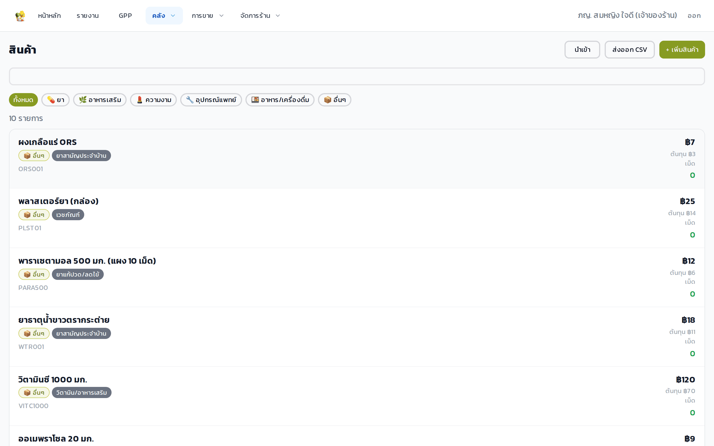
Task: Open the พลาสเตอร์ยา (กล่อง) product row
Action: tap(357, 218)
